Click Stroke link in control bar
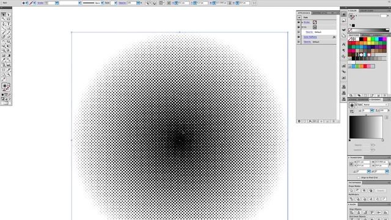391x220 pixels. tap(40, 3)
